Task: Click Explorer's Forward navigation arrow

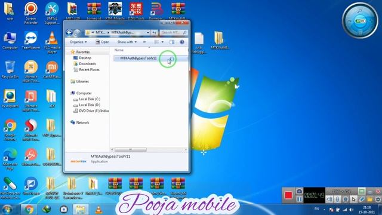Action: click(77, 32)
